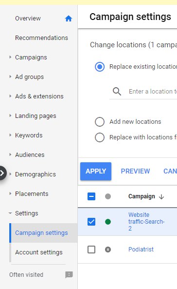Check the Podiatrist campaign checkbox
The height and width of the screenshot is (289, 177).
(91, 250)
